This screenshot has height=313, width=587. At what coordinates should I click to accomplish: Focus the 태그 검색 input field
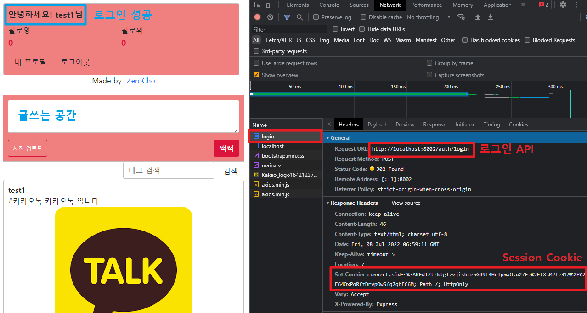coord(169,170)
